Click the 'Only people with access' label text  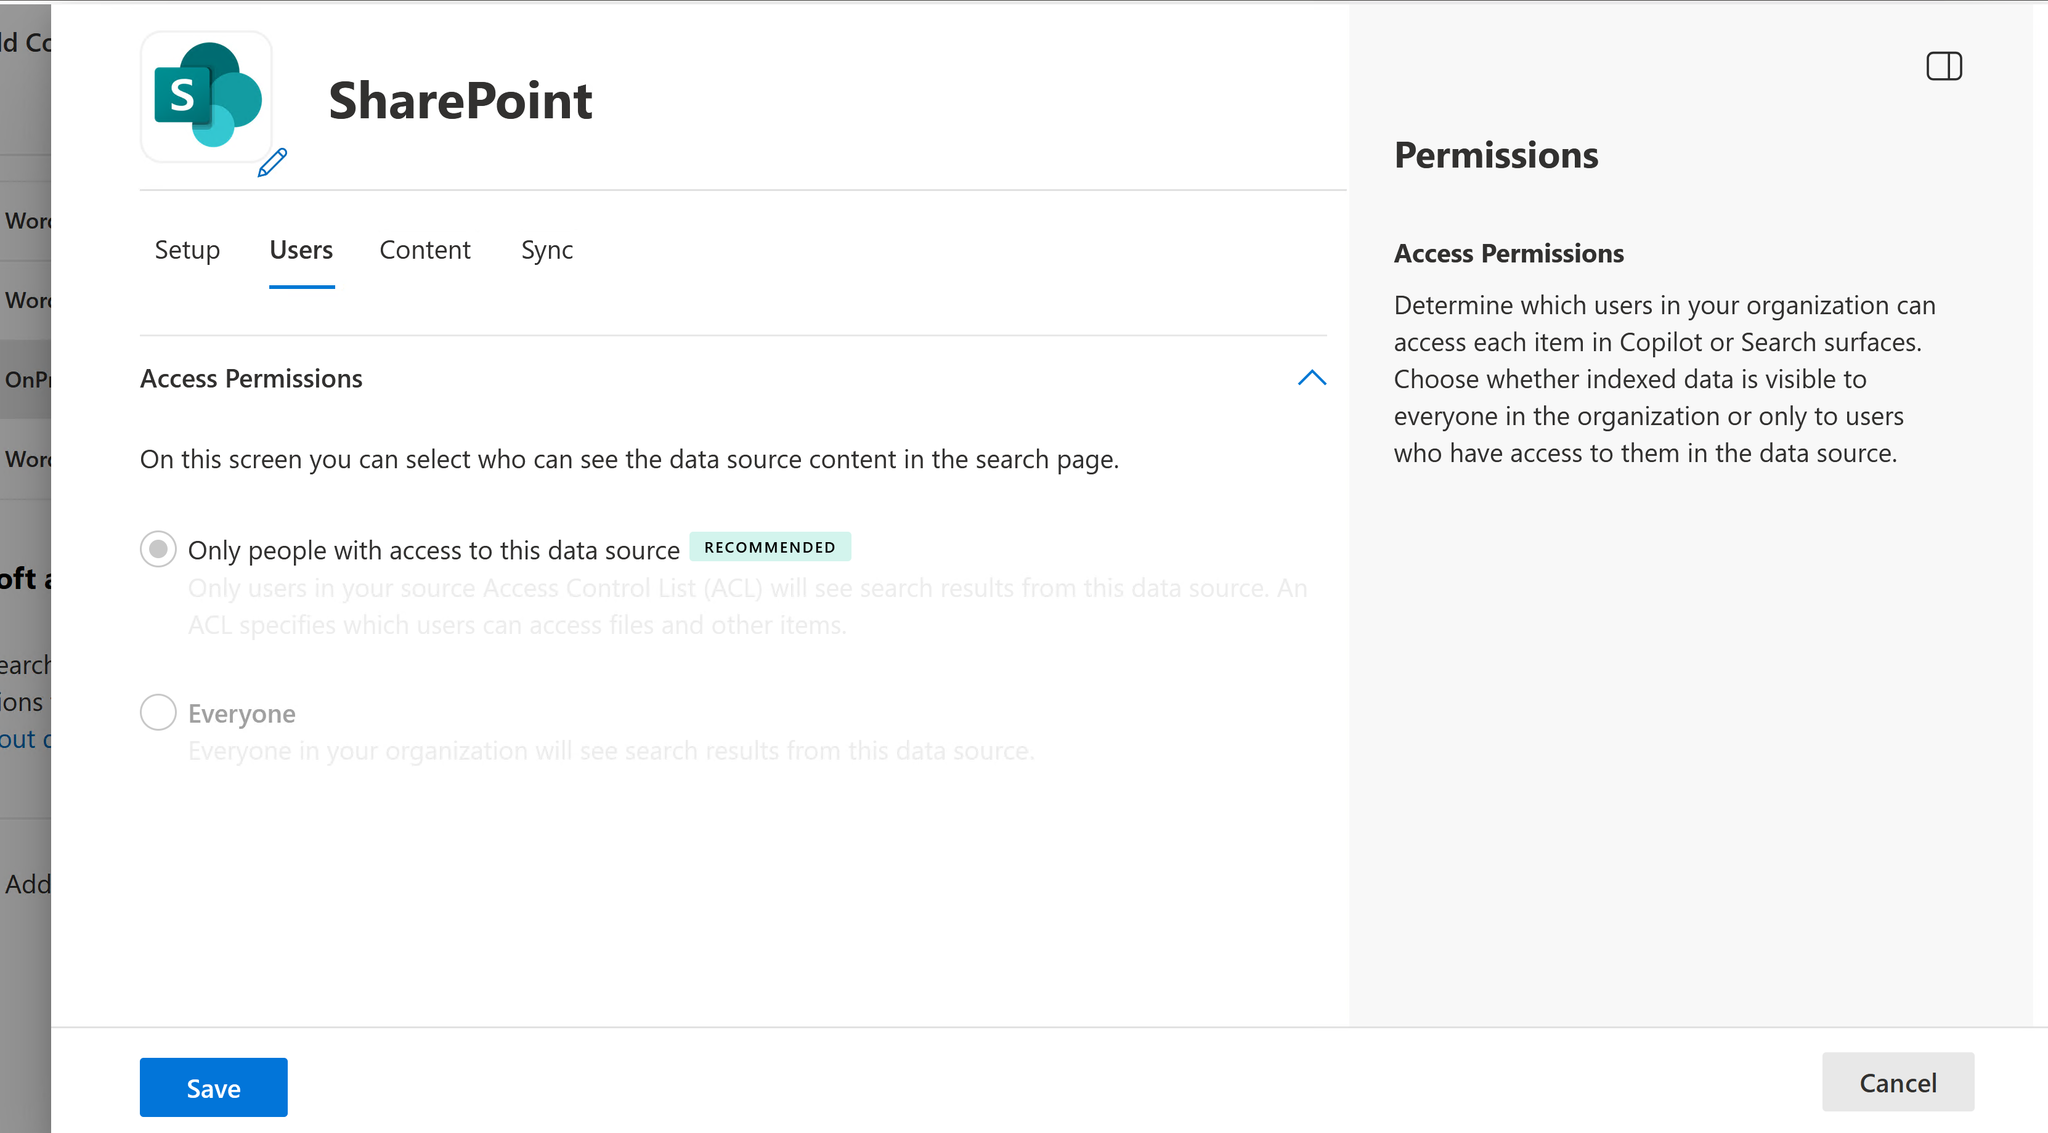433,550
